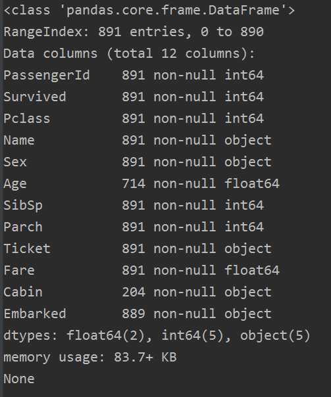
Task: Click the RangeIndex 891 entries line
Action: 134,32
